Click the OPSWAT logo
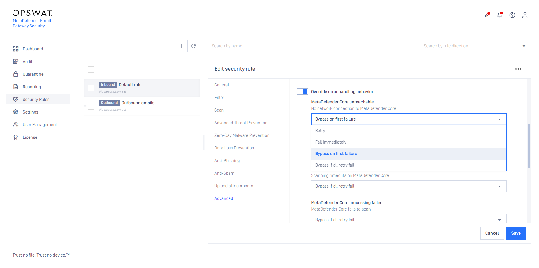Screen dimensions: 539x268 tap(33, 13)
